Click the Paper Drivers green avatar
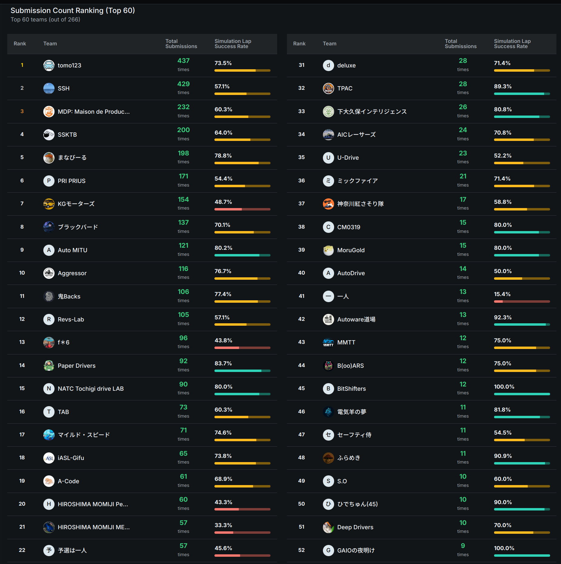Image resolution: width=561 pixels, height=564 pixels. [x=49, y=366]
